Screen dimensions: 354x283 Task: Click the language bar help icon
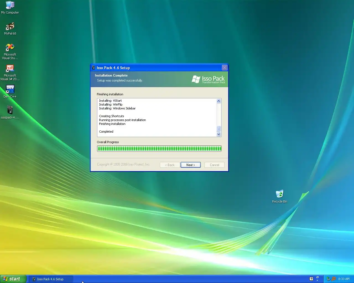click(311, 279)
